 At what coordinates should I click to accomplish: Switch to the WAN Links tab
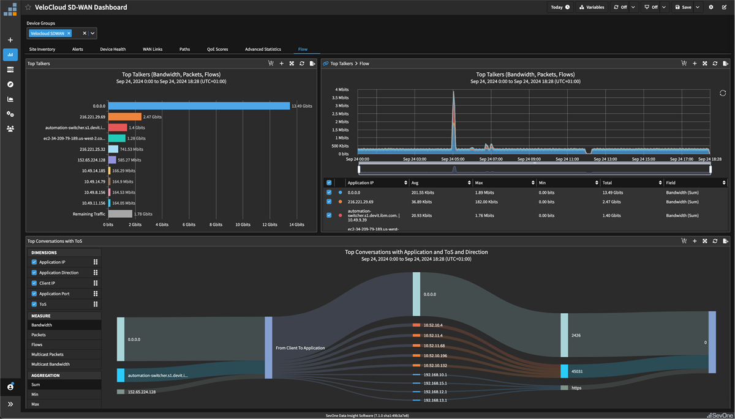click(152, 49)
